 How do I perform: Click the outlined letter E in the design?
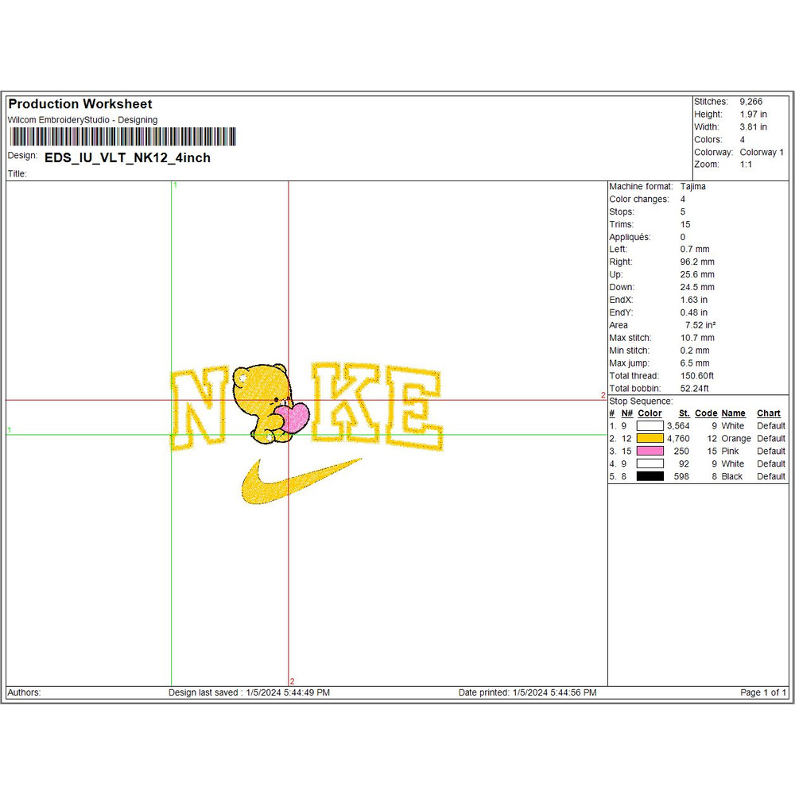click(415, 410)
